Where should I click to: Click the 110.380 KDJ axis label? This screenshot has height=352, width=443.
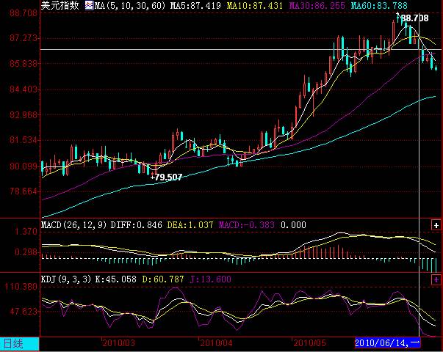21,287
